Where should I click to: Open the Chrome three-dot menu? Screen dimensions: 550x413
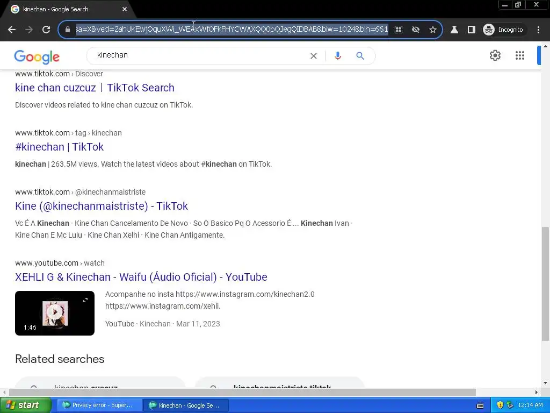[x=538, y=30]
